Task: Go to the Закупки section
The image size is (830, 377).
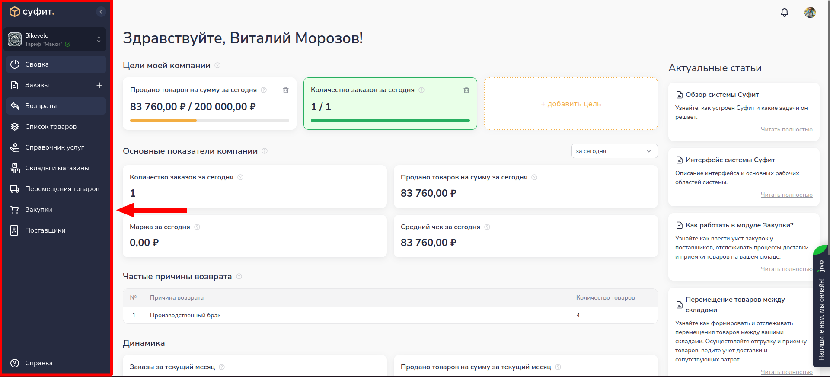Action: 56,210
